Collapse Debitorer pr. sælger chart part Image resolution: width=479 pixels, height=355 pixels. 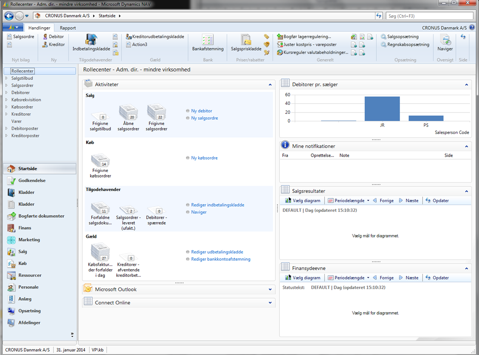coord(467,85)
